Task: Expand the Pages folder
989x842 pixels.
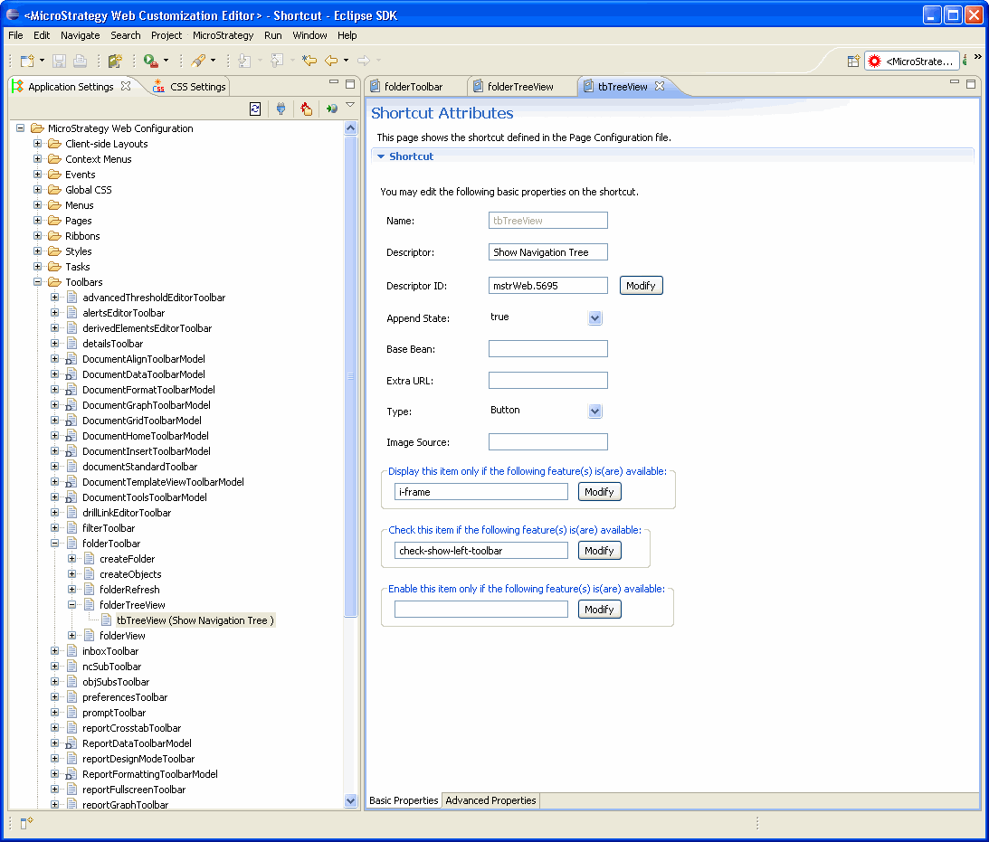Action: click(x=38, y=221)
